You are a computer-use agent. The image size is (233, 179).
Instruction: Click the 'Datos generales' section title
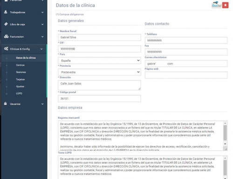pyautogui.click(x=71, y=21)
